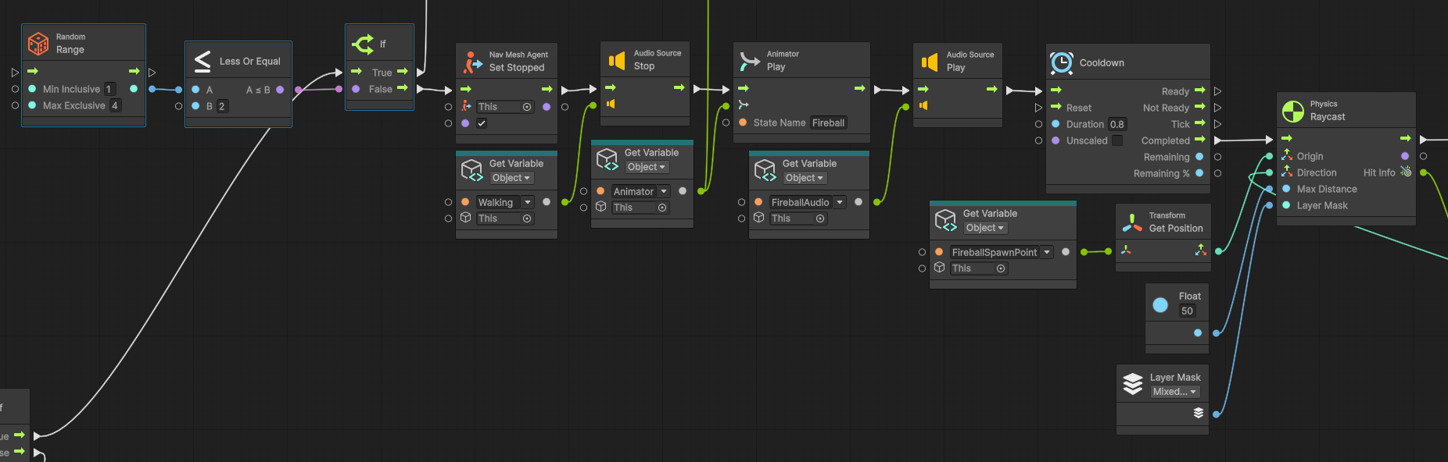Click the B value field on Less Or Equal
The width and height of the screenshot is (1448, 462).
tap(222, 106)
